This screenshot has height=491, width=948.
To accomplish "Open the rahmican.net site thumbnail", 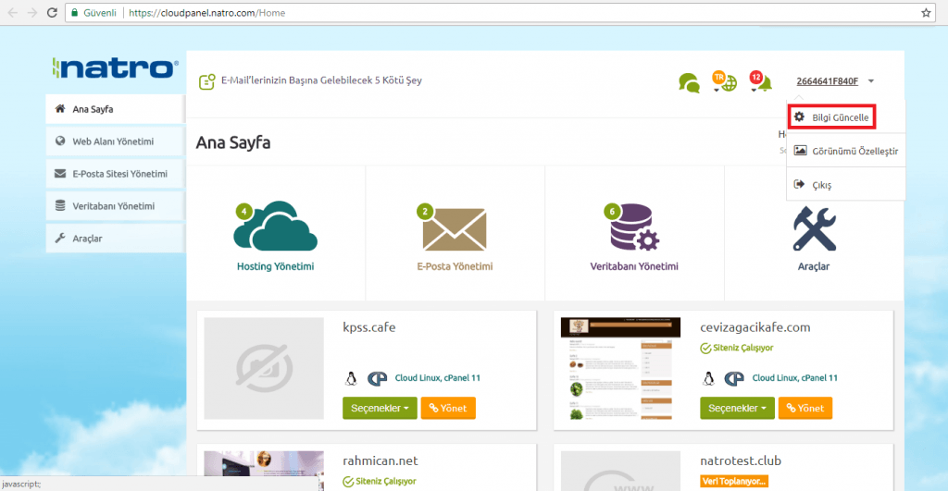I will (264, 471).
